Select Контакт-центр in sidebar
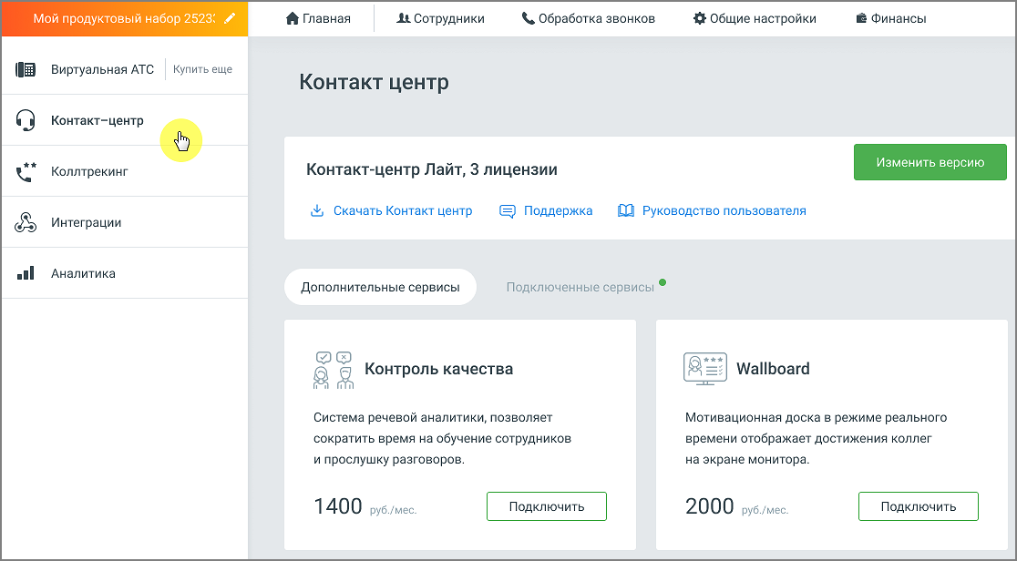 (x=125, y=120)
